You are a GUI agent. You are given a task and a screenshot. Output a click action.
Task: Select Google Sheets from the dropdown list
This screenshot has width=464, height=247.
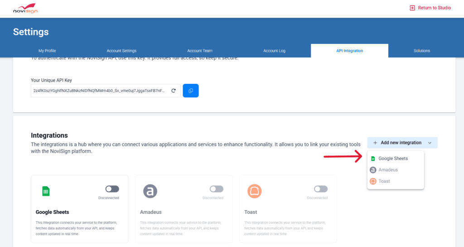tap(393, 159)
